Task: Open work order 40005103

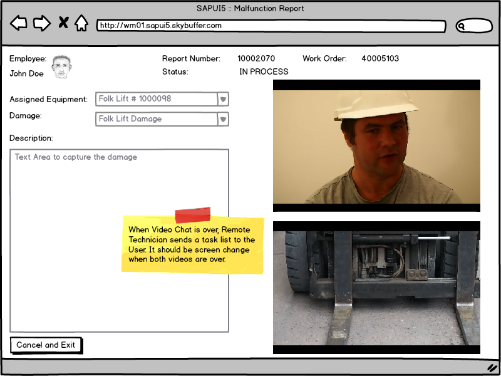Action: click(x=380, y=59)
